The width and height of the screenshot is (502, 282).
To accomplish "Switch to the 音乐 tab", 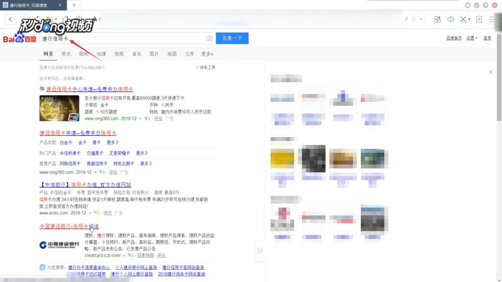I will point(137,54).
